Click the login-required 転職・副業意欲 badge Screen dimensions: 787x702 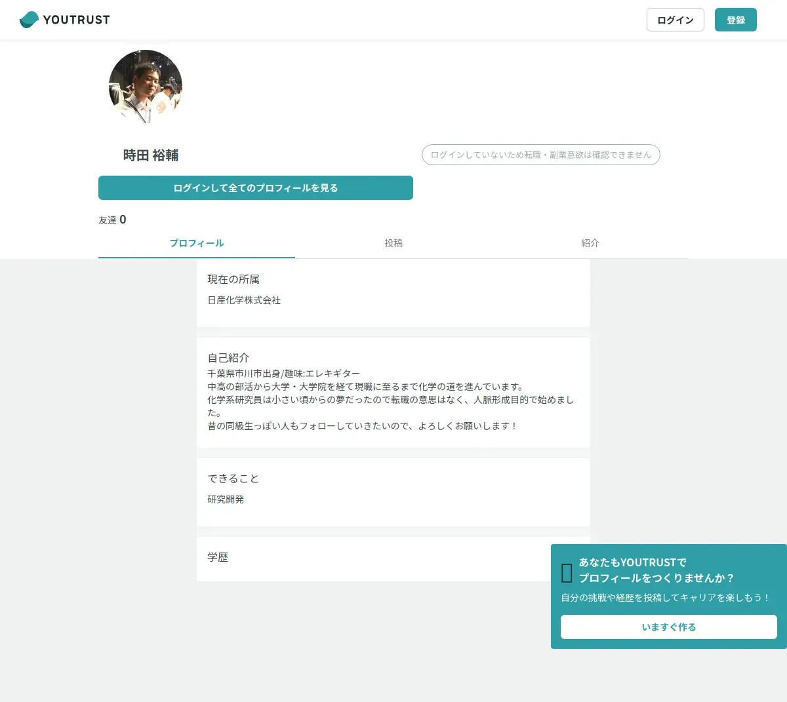coord(541,155)
